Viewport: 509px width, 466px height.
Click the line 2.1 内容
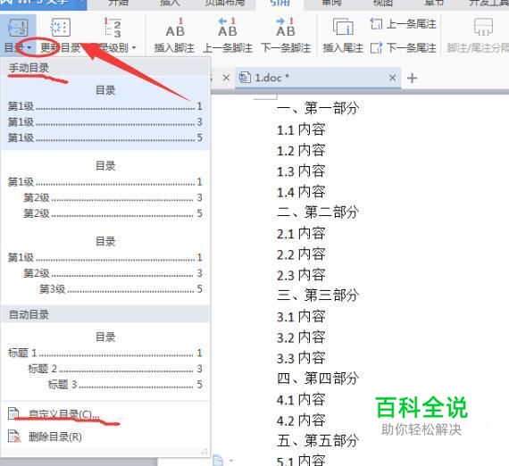coord(301,233)
